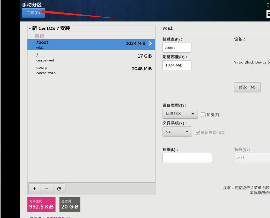This screenshot has height=218, width=270.
Task: Add a new mount point with plus icon
Action: point(35,189)
